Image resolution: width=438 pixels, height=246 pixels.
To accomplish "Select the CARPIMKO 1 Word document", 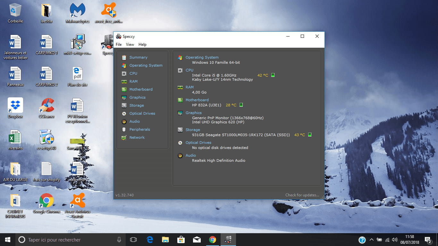I will click(46, 45).
